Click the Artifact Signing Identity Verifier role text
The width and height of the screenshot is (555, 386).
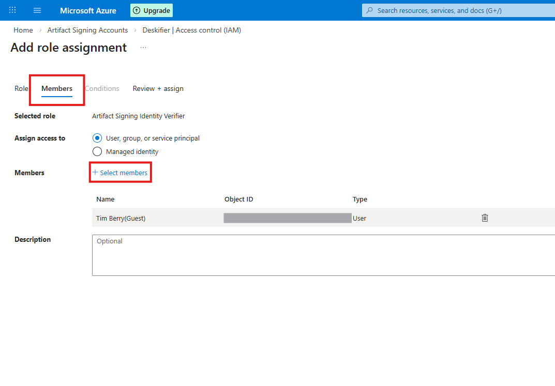(x=139, y=116)
